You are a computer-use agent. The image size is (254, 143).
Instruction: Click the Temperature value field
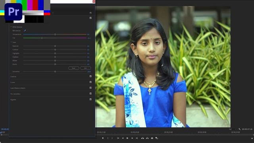88,35
